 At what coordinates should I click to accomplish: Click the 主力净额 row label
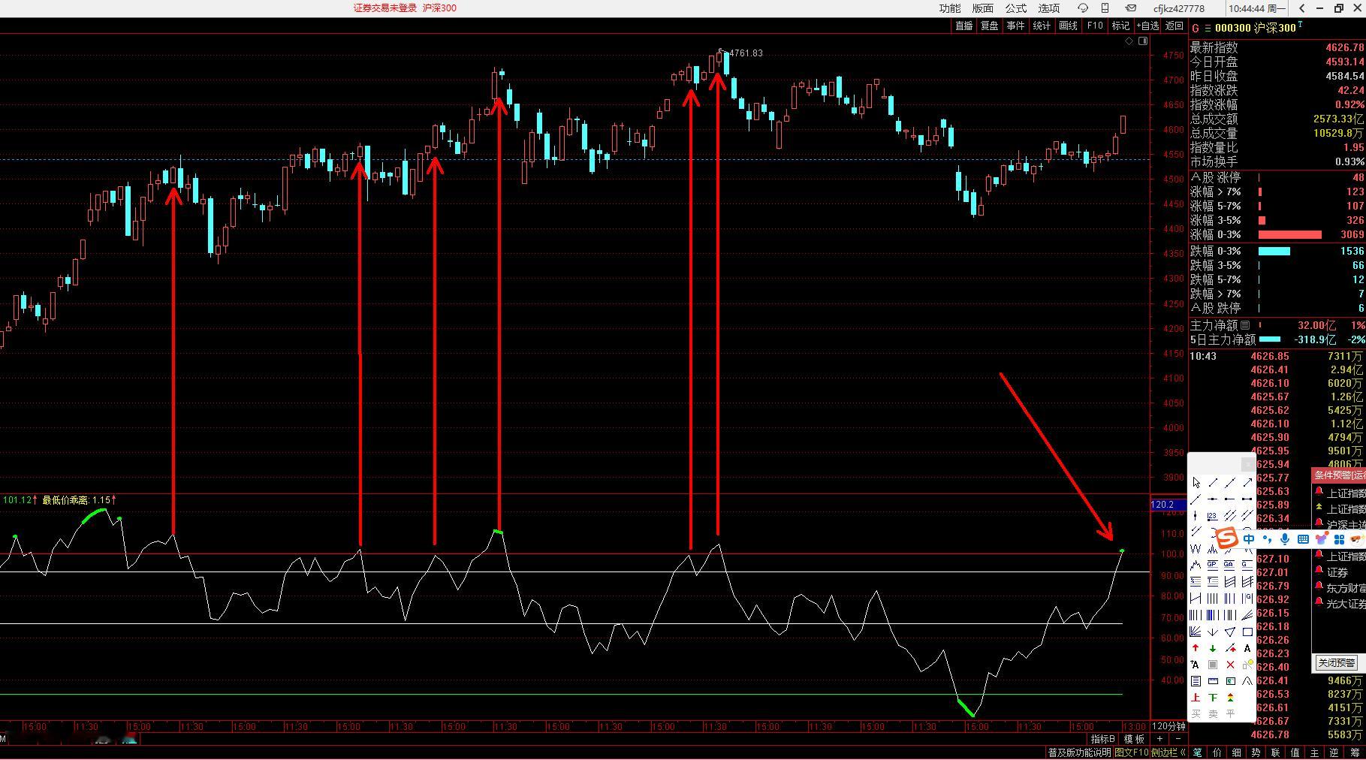[1213, 325]
